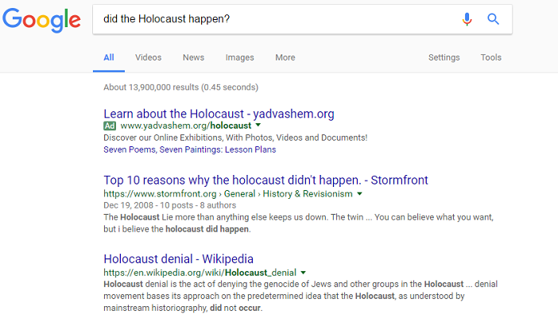Open 'Learn about the Holocaust - yadvashem.org' ad
Viewport: 558px width, 334px height.
pos(219,114)
